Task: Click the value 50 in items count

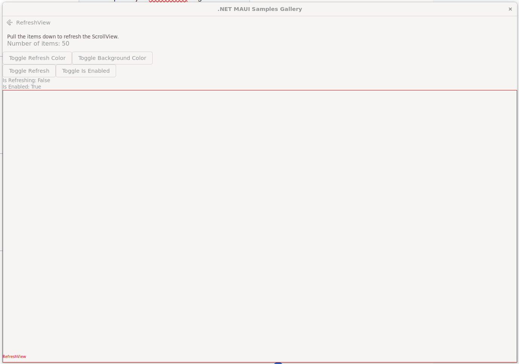Action: [x=66, y=44]
